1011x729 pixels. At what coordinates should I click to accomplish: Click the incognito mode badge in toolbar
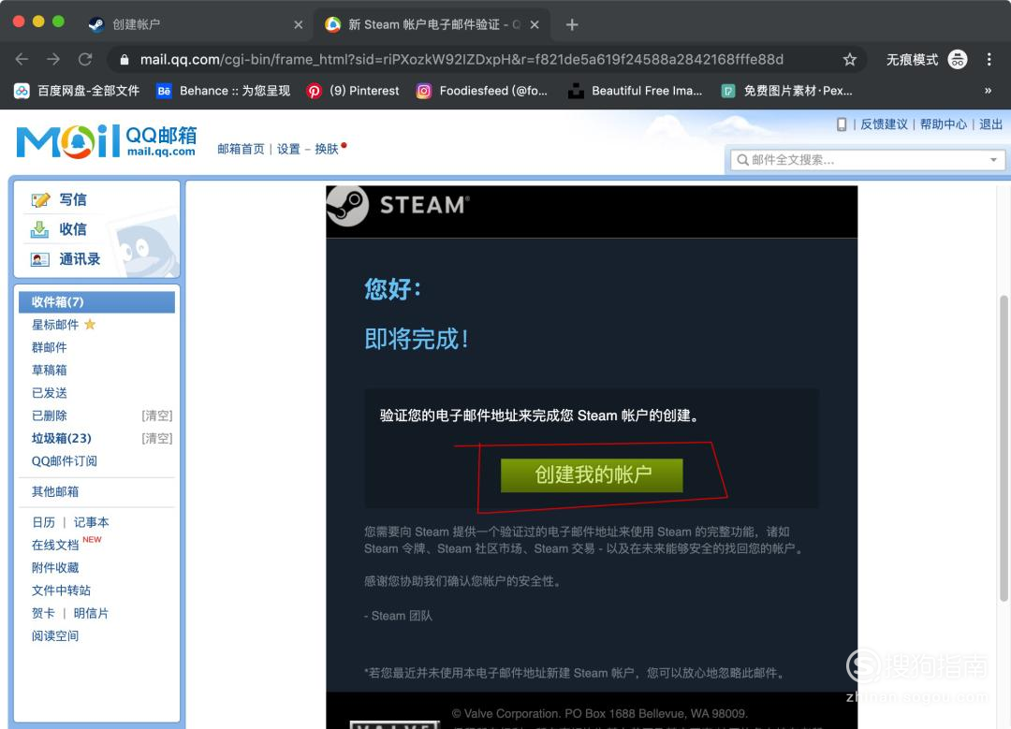pyautogui.click(x=957, y=59)
